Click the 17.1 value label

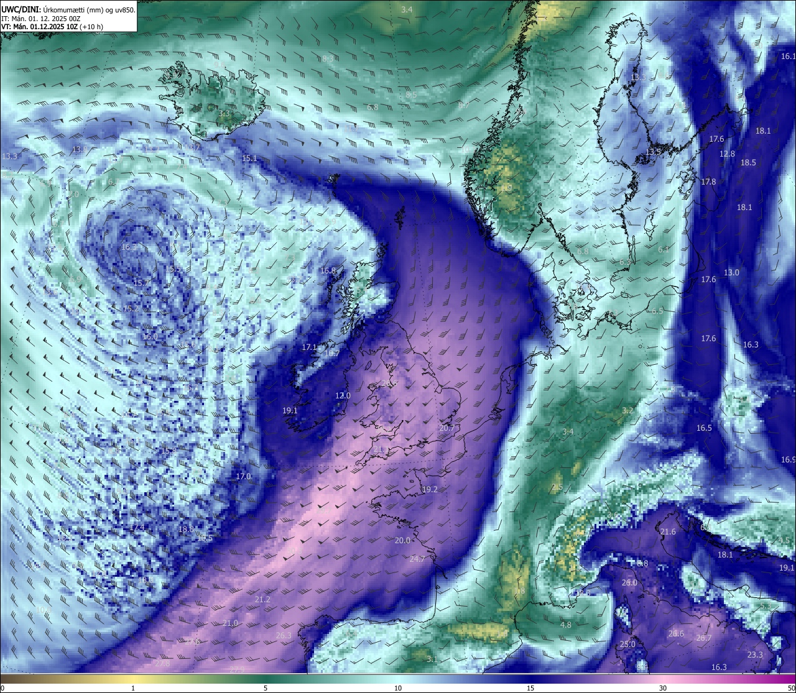[x=309, y=347]
